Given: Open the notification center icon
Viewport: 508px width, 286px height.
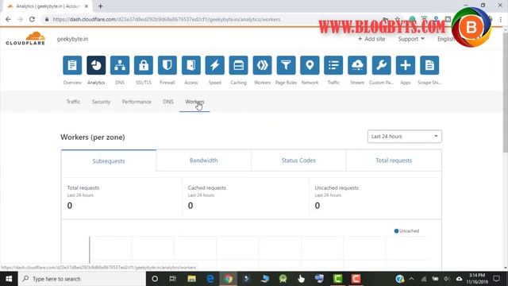Looking at the screenshot, I should (496, 279).
